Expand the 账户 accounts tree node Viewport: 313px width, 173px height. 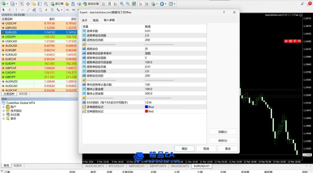click(4, 107)
